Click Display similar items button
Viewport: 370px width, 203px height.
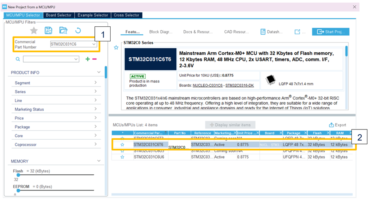pos(230,125)
